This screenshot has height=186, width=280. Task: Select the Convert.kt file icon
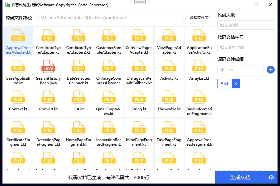[x=48, y=97]
